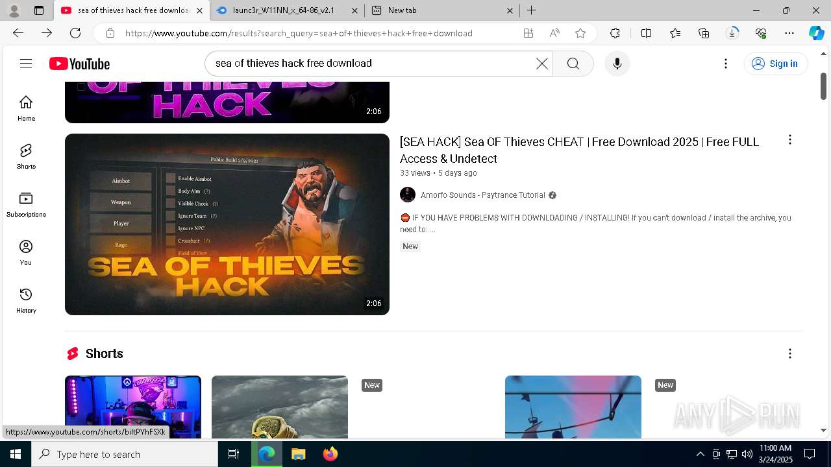This screenshot has height=467, width=831.
Task: Open the partially visible purple HACK thumbnail, first result
Action: [227, 102]
